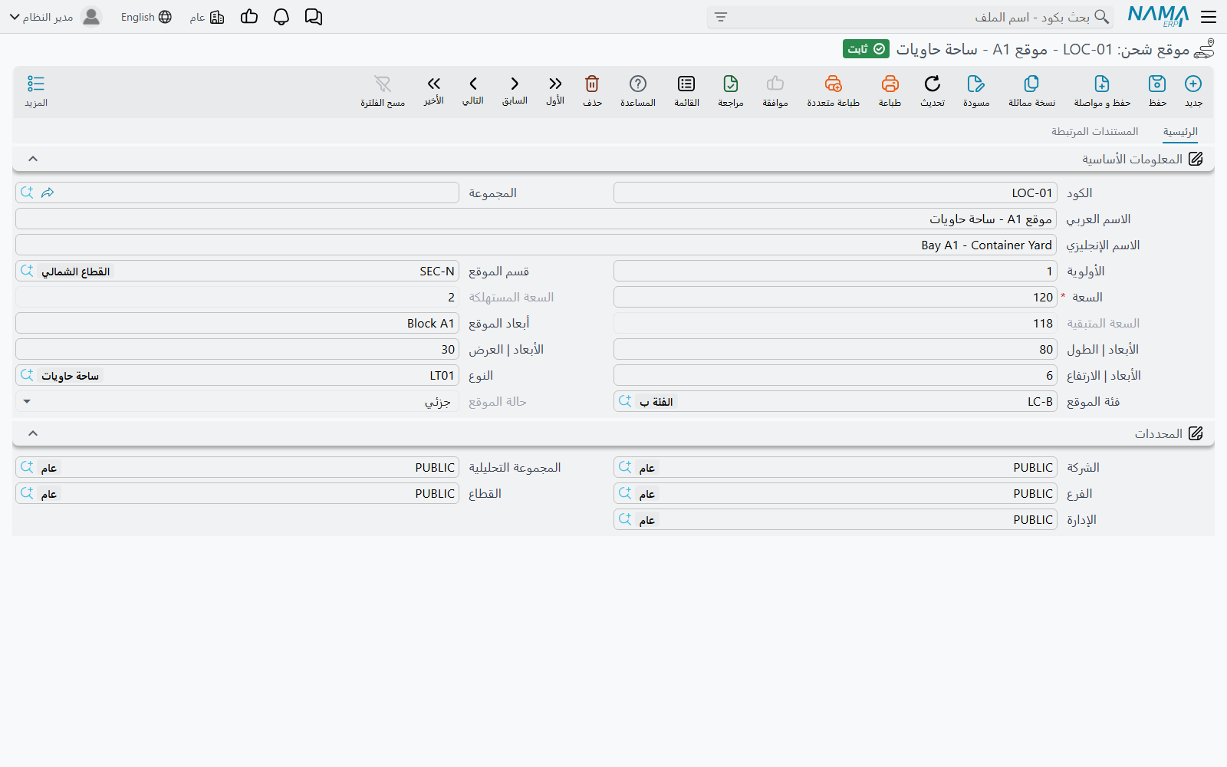The height and width of the screenshot is (767, 1227).
Task: Click the Save (حفظ) toolbar icon
Action: click(x=1157, y=84)
